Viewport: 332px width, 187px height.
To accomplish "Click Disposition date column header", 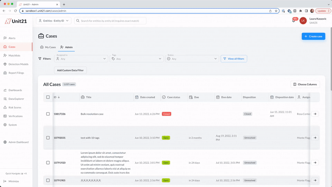I will click(282, 97).
